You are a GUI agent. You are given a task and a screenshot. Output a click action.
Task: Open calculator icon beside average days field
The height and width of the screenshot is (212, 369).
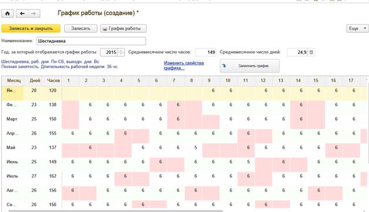click(x=311, y=52)
